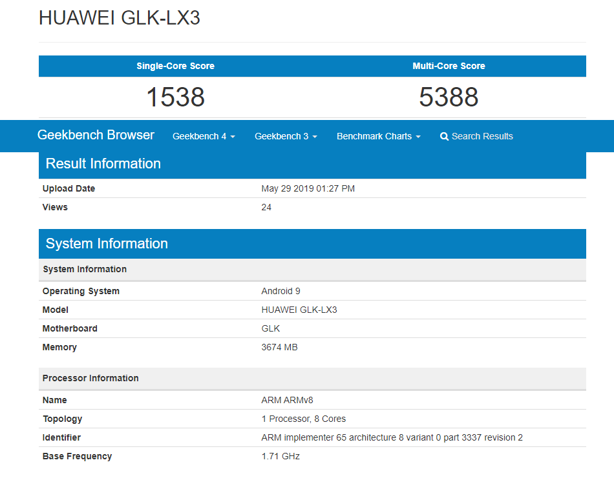Select the Android 9 value

tap(281, 291)
